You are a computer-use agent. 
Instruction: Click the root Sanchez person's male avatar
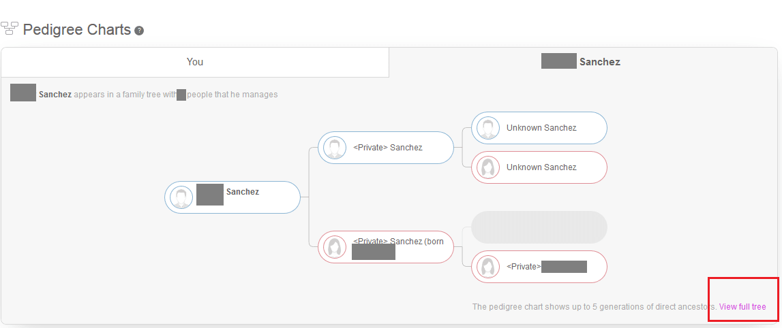[x=181, y=197]
